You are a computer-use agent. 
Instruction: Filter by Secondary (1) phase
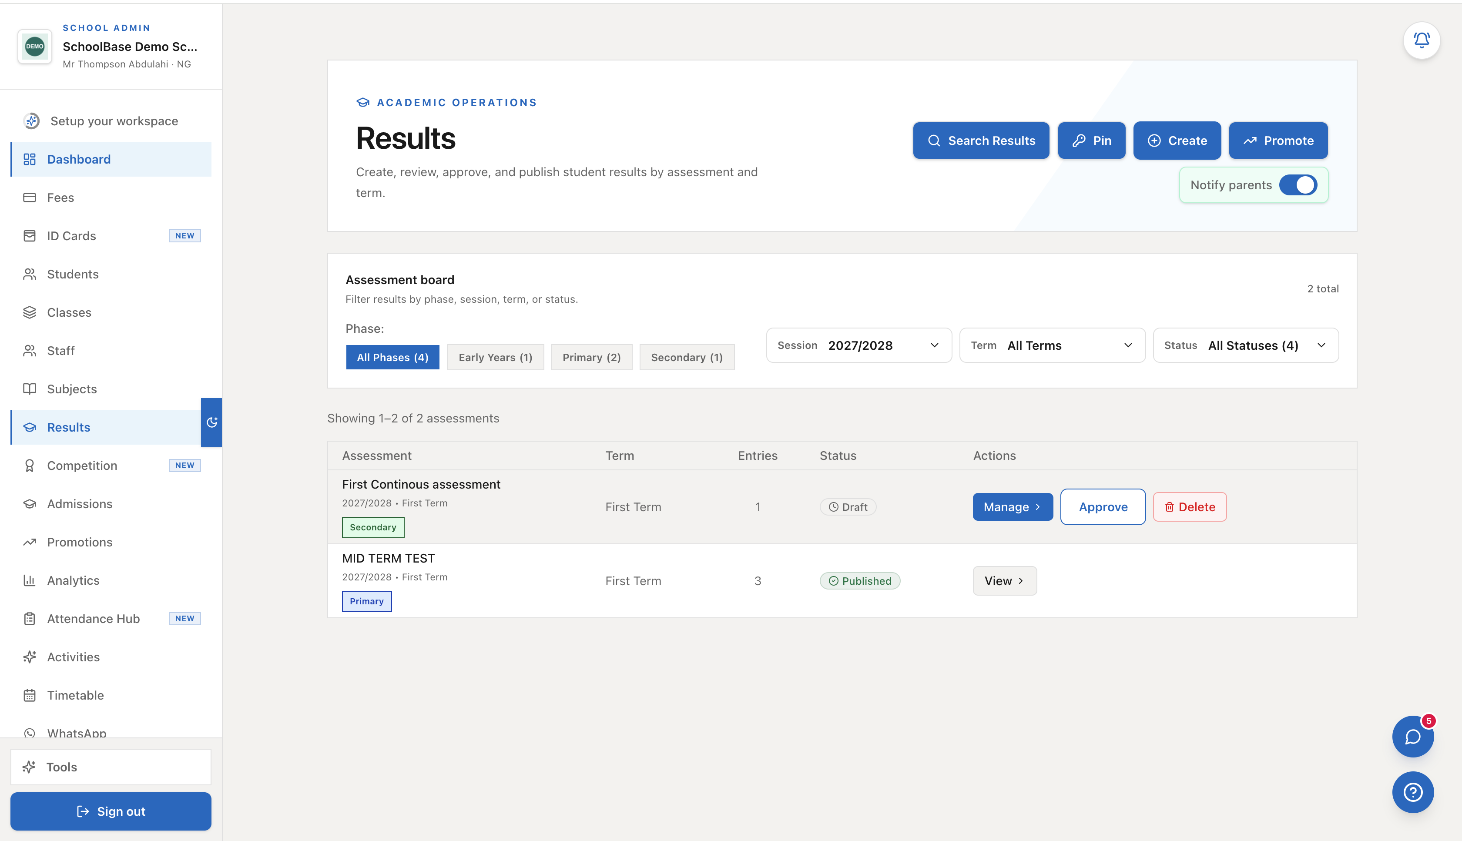[686, 357]
